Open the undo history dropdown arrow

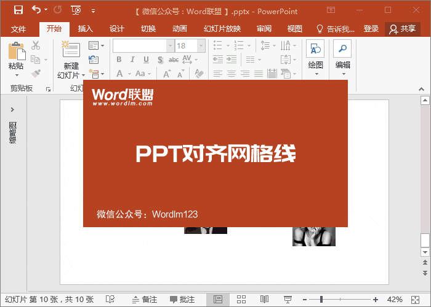pyautogui.click(x=46, y=10)
